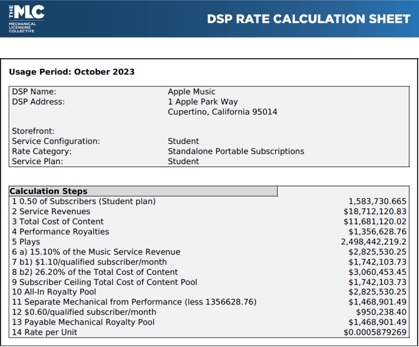Click the Standalone Portable Subscriptions rate category
The width and height of the screenshot is (419, 347).
tap(236, 152)
